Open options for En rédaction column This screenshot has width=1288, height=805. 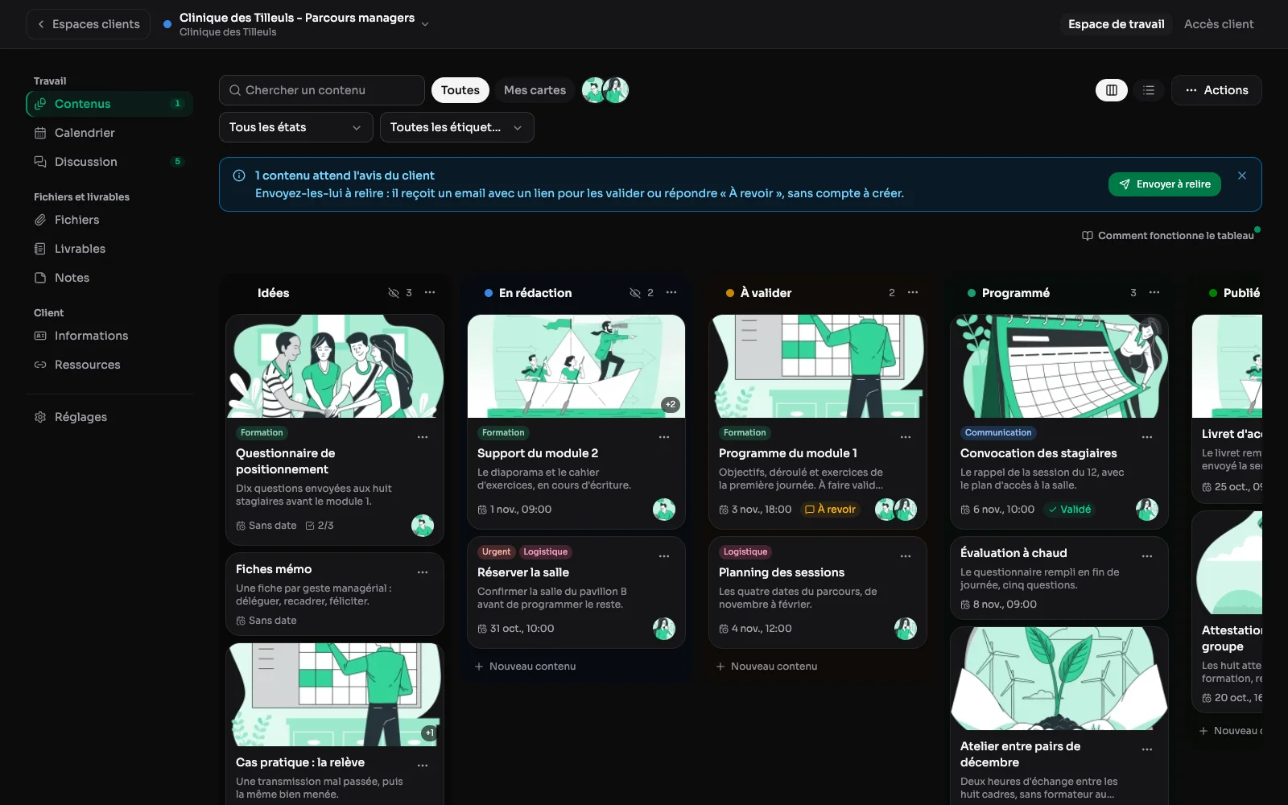[x=671, y=292]
